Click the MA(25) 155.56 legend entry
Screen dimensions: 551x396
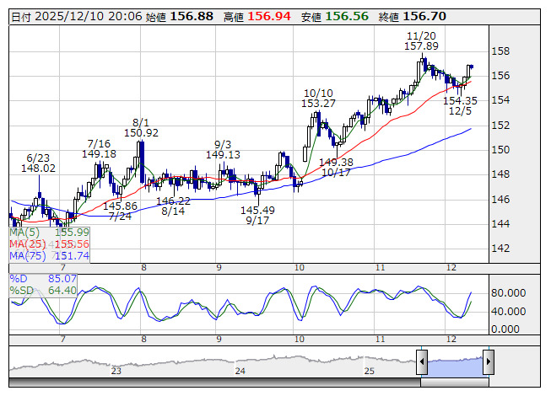[x=49, y=244]
